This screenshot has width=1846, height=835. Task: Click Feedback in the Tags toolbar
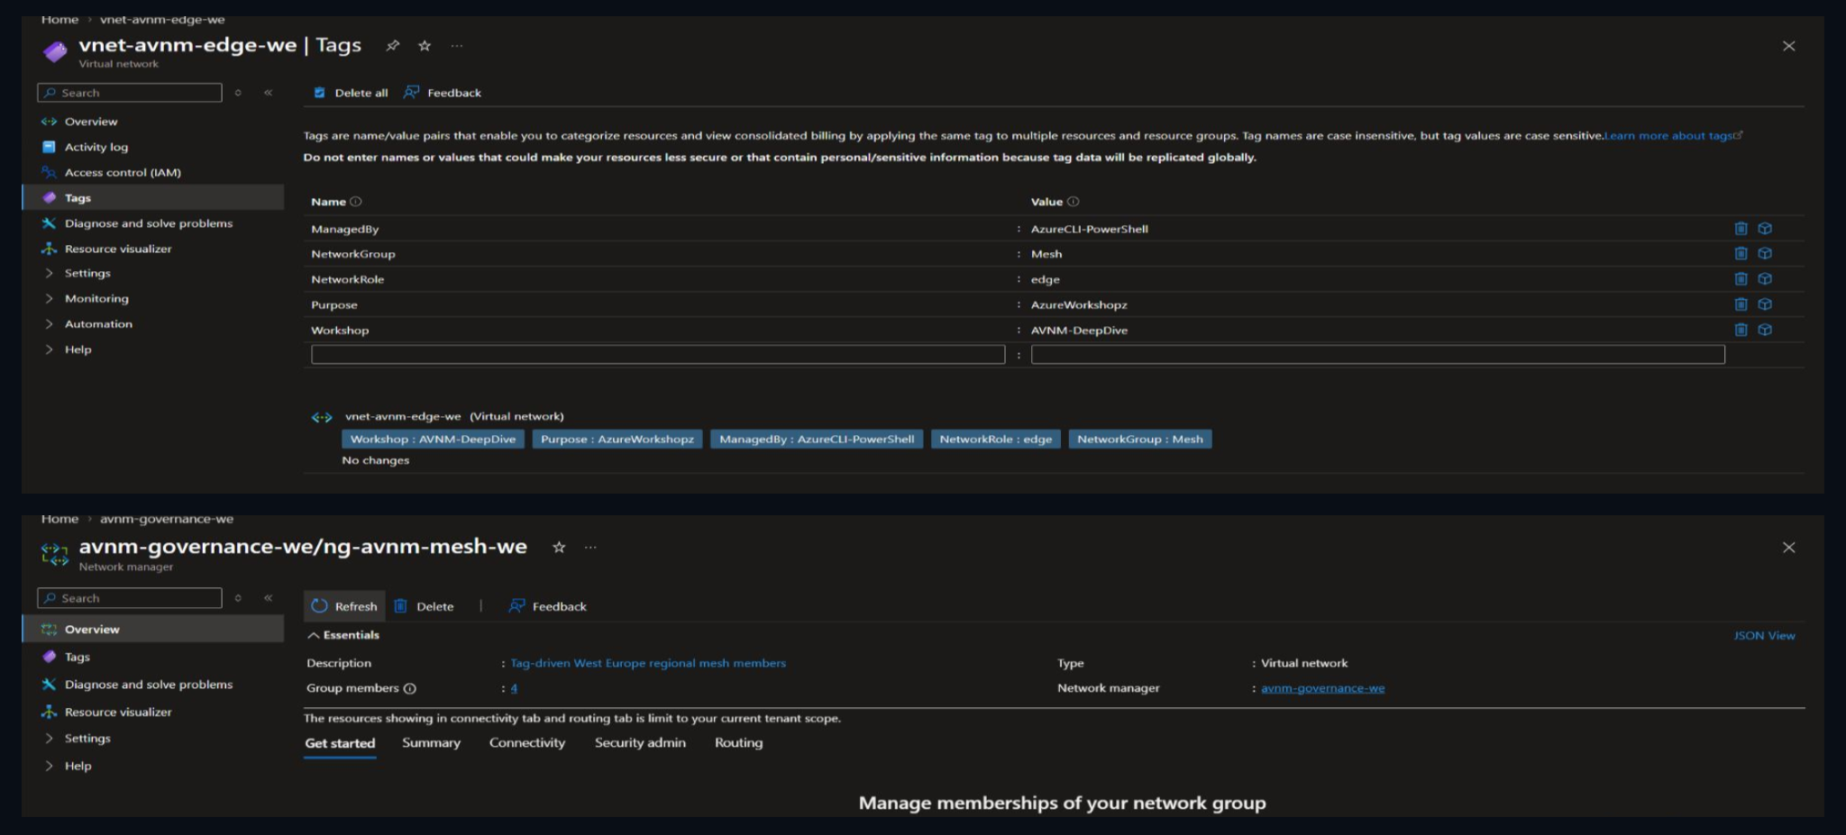443,93
